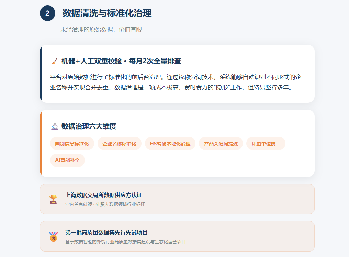Viewport: 349px width, 257px height.
Task: Click the microscope icon beside 数据治理六大维度
Action: 55,126
